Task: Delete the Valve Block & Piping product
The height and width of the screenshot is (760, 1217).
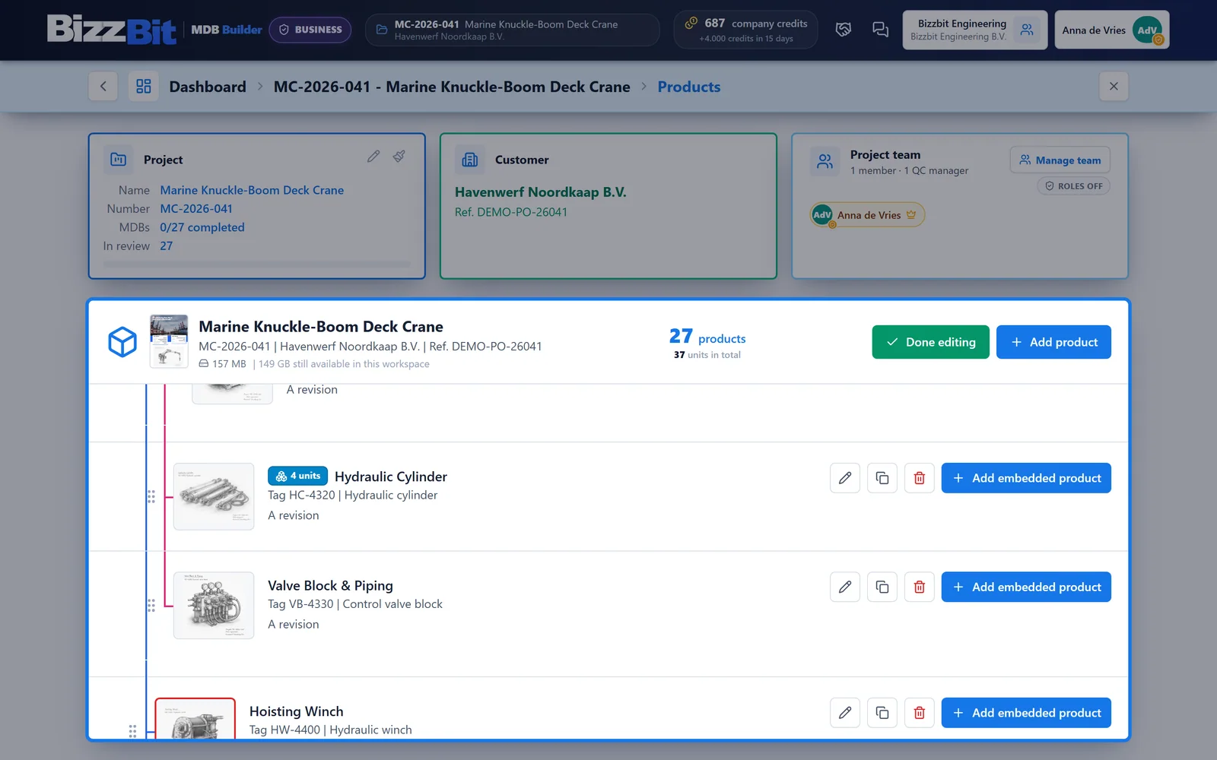Action: 920,587
